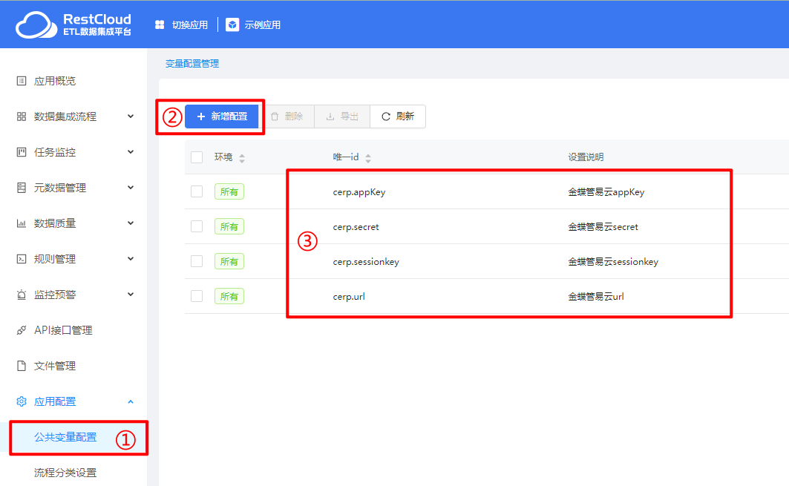Open 公共变量配置 in the sidebar
The image size is (789, 486).
pyautogui.click(x=65, y=437)
